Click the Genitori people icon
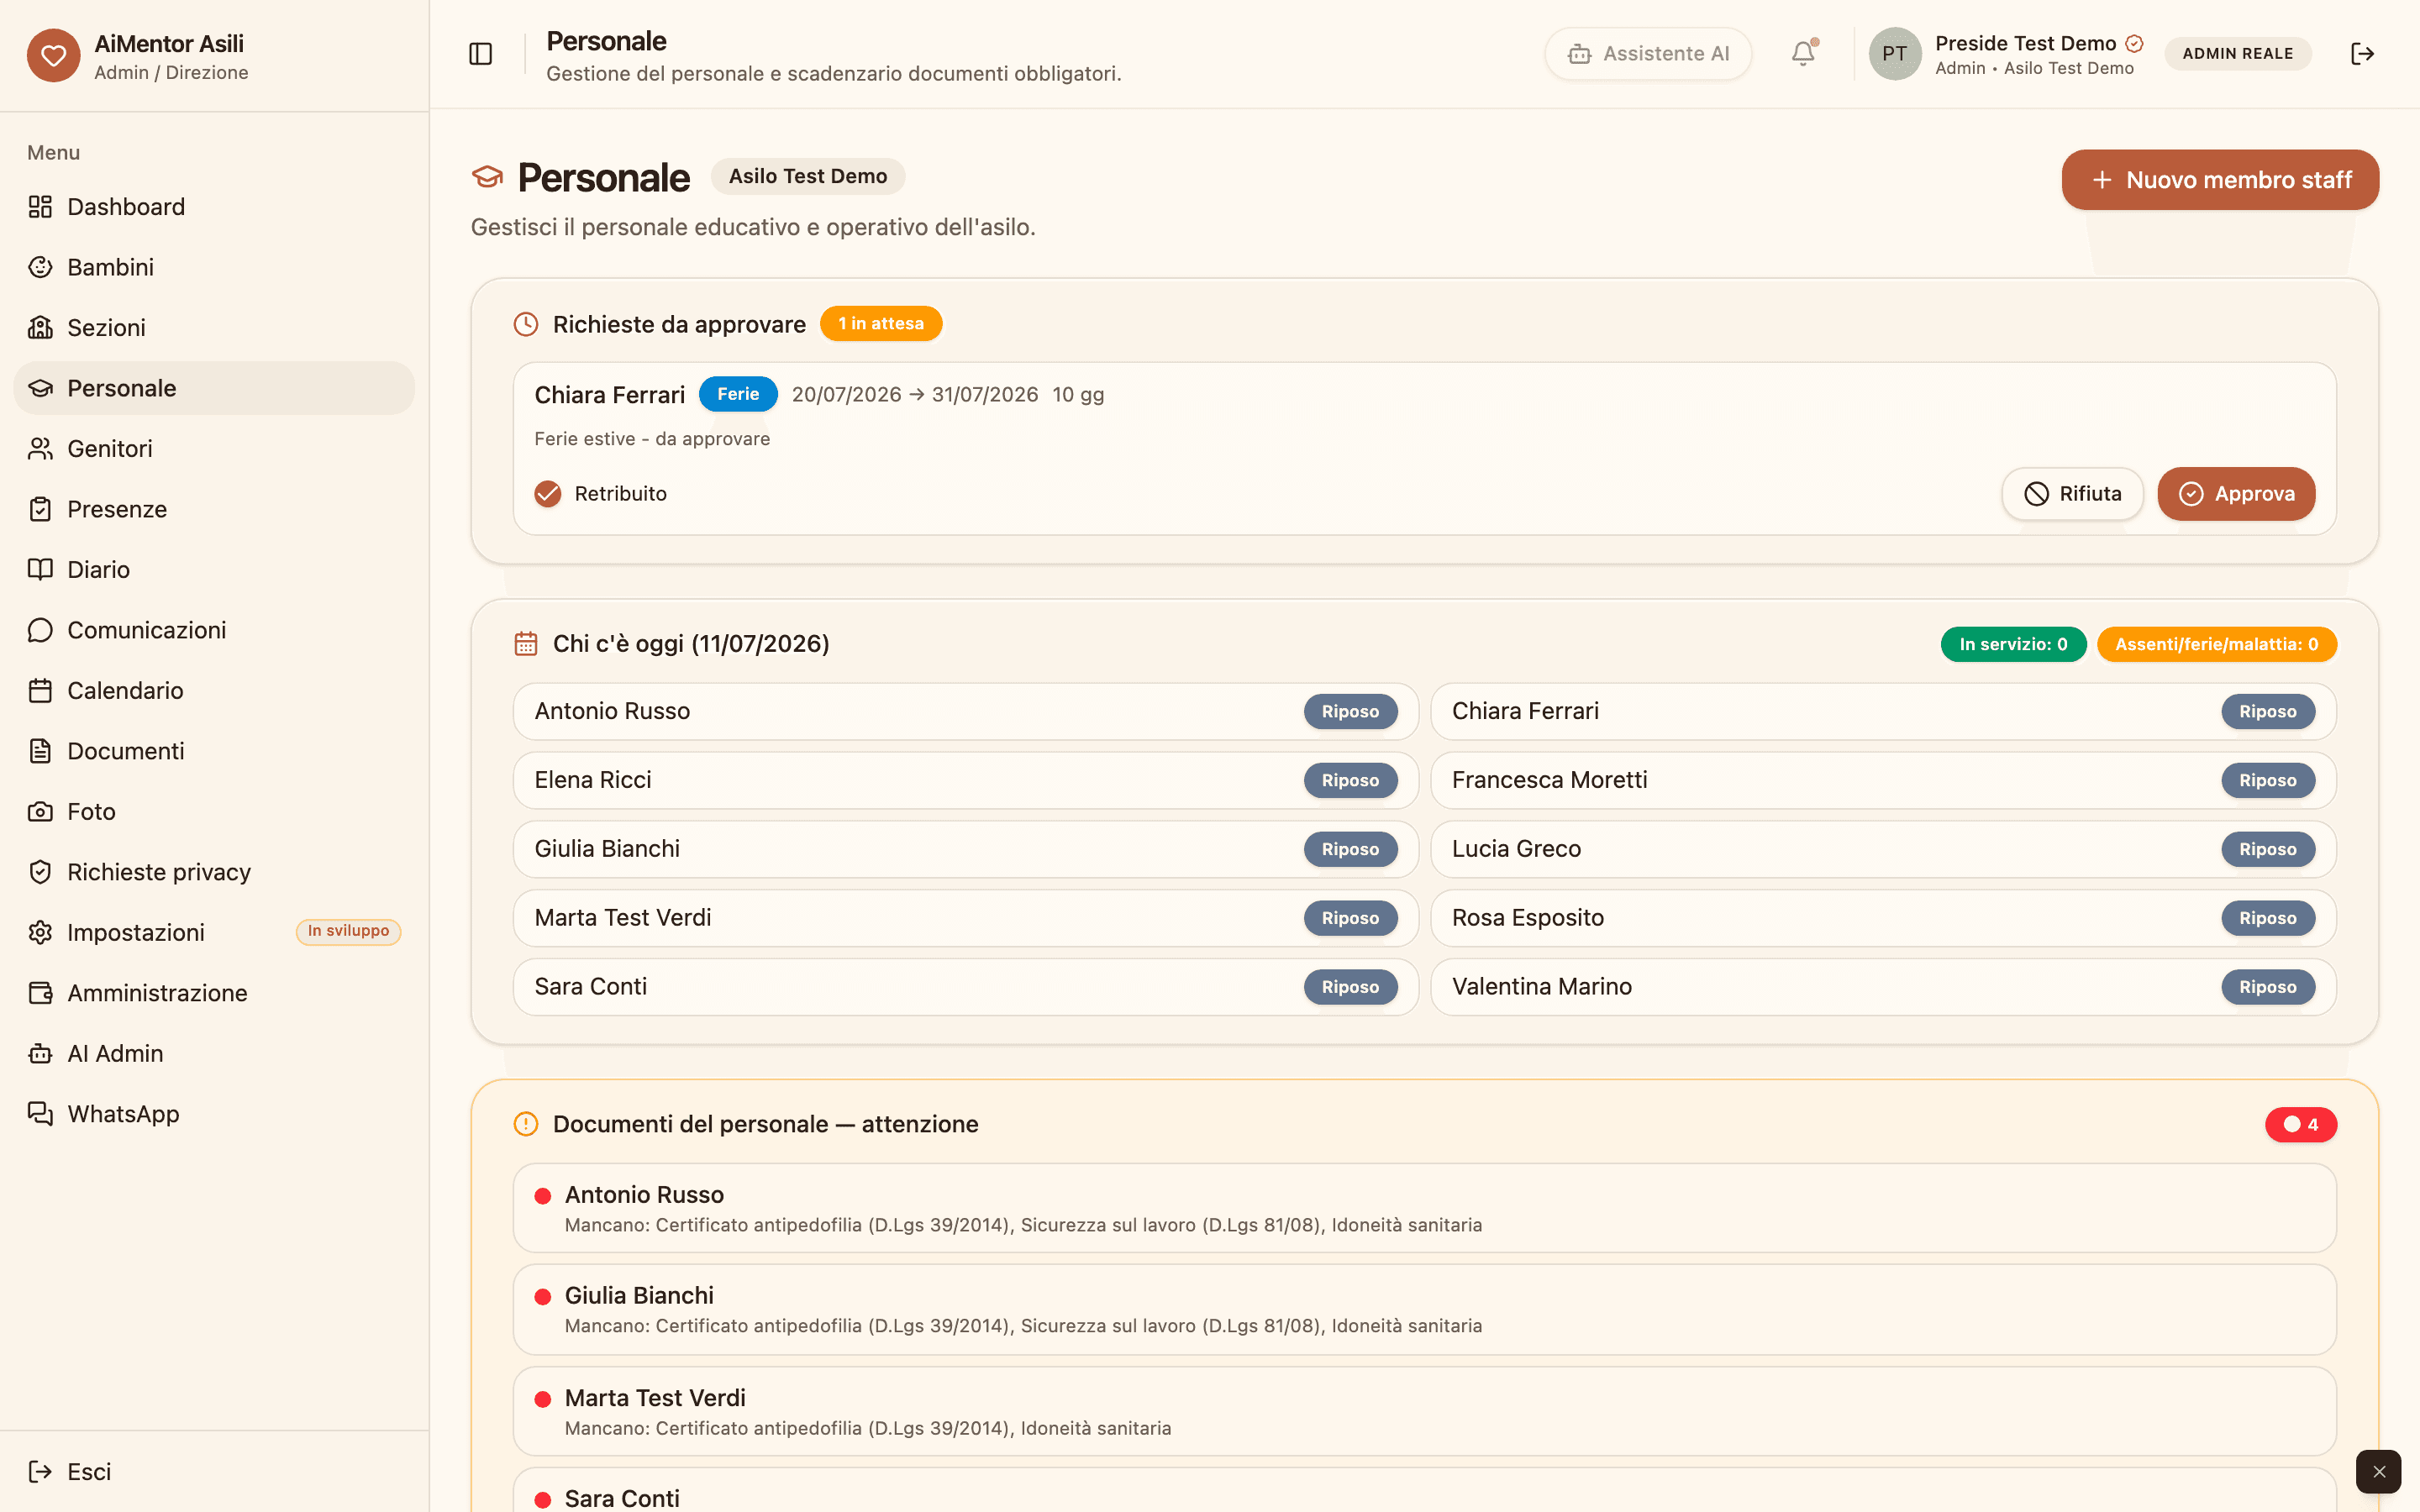The height and width of the screenshot is (1512, 2420). (40, 449)
